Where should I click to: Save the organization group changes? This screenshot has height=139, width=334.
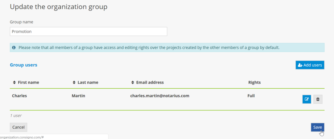pos(317,127)
